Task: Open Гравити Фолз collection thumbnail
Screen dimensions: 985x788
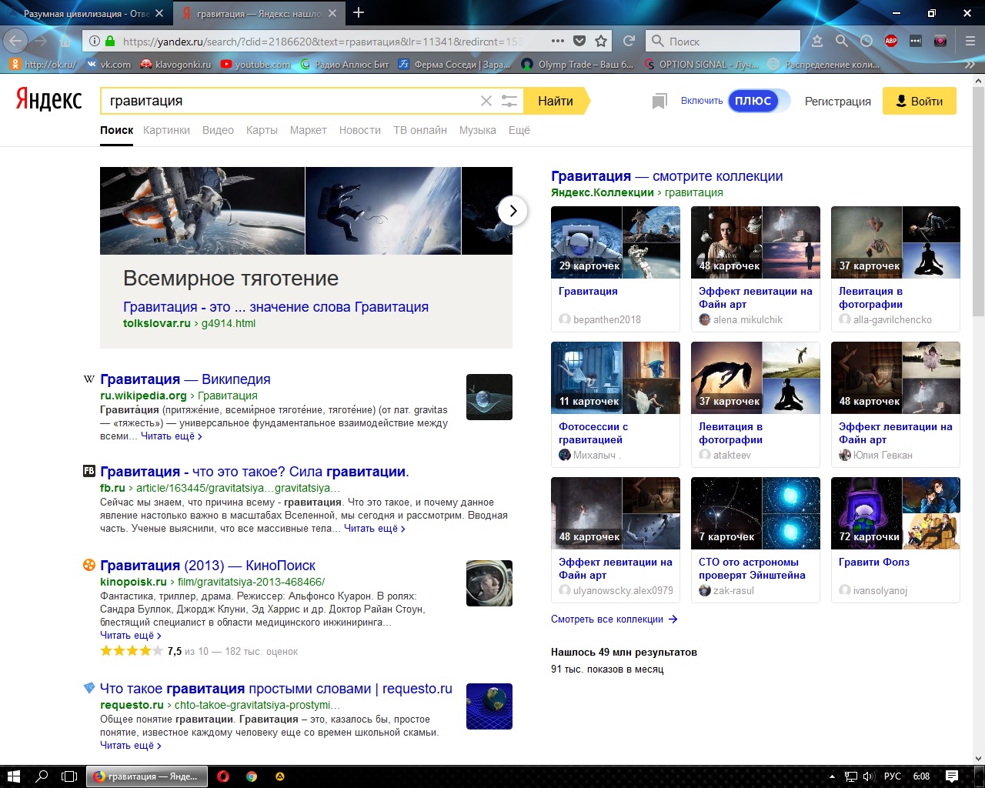Action: (896, 513)
